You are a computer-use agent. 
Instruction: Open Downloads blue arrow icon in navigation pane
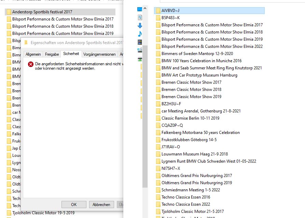click(x=140, y=26)
